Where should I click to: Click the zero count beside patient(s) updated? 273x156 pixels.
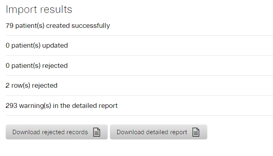(x=7, y=45)
